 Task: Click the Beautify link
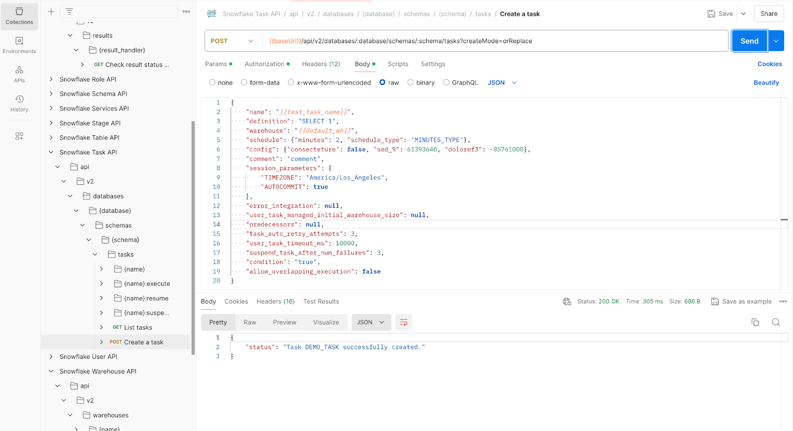tap(766, 83)
